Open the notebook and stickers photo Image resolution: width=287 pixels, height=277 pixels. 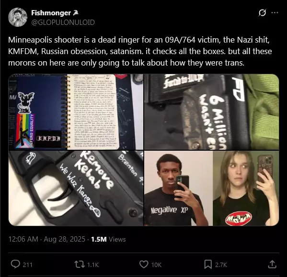(x=76, y=112)
